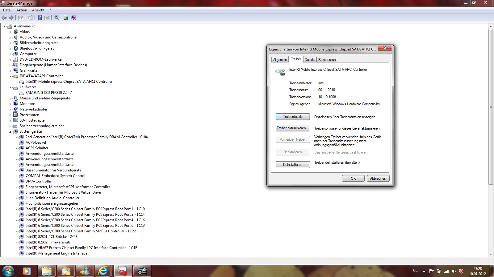The width and height of the screenshot is (494, 277).
Task: Switch to the Details tab
Action: 309,60
